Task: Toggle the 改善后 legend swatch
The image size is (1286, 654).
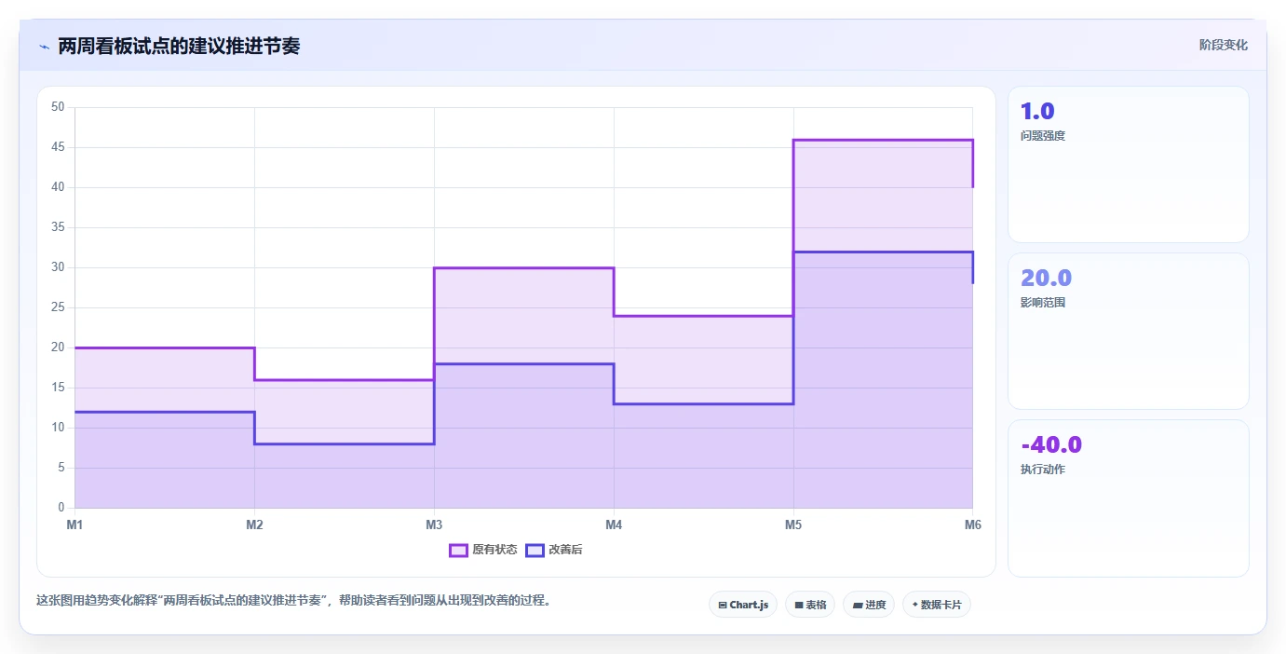Action: [x=535, y=550]
